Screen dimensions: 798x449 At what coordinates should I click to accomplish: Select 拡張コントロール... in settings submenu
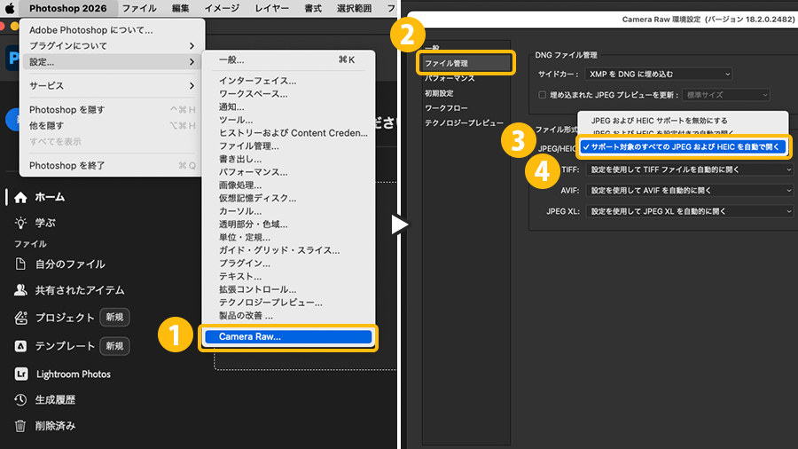click(x=288, y=289)
